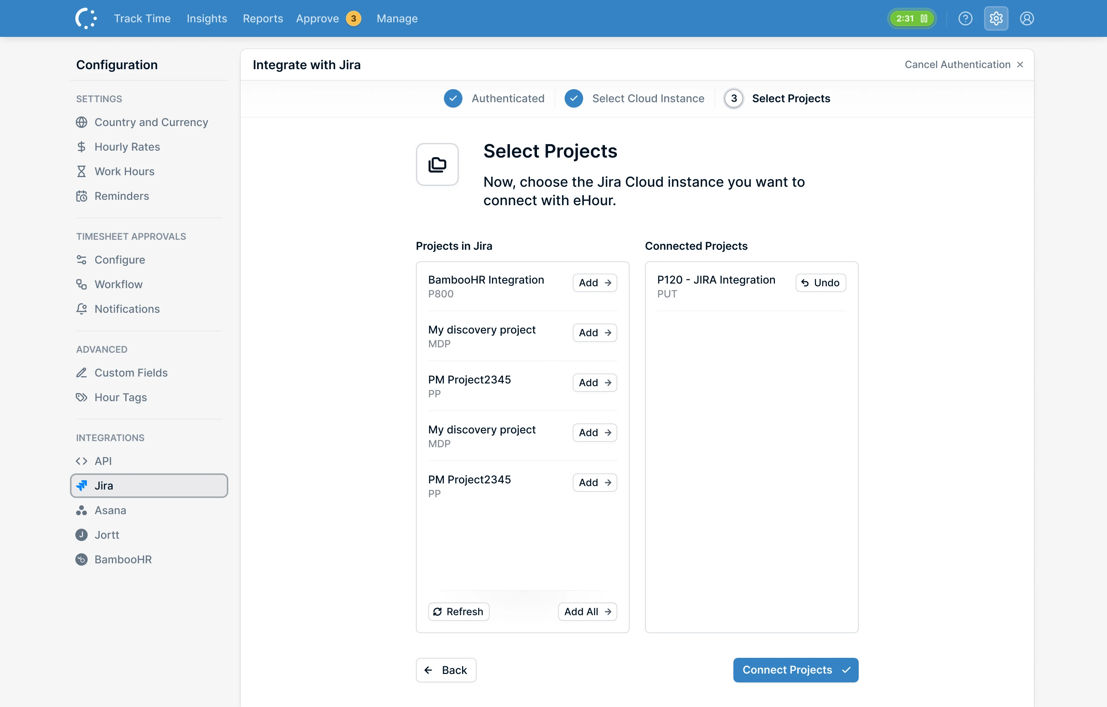Add the second PM Project2345

point(595,483)
